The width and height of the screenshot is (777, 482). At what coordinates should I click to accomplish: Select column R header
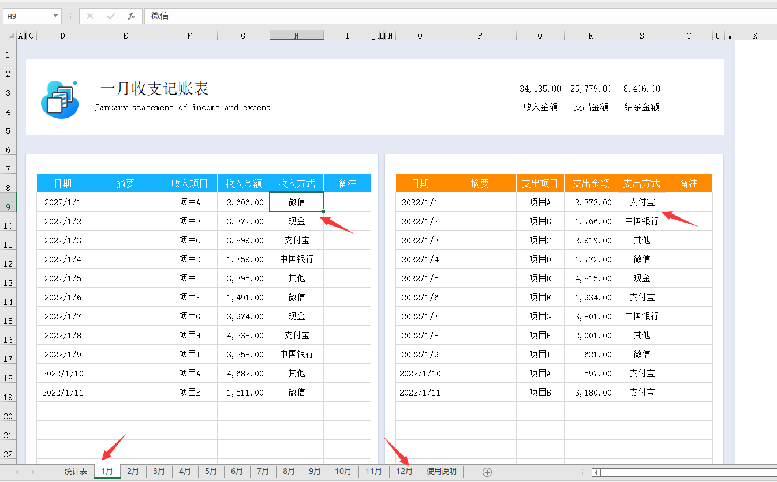coord(591,36)
